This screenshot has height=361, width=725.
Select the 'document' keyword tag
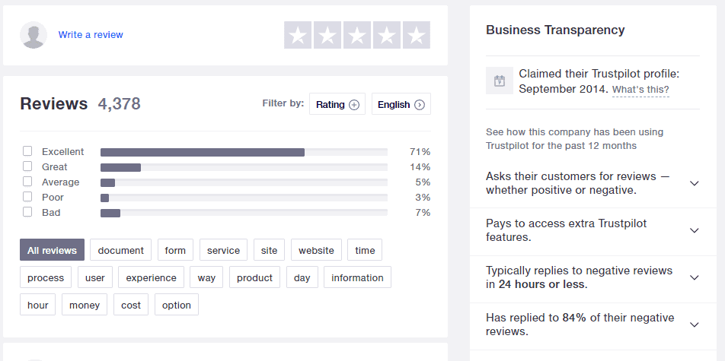click(120, 250)
